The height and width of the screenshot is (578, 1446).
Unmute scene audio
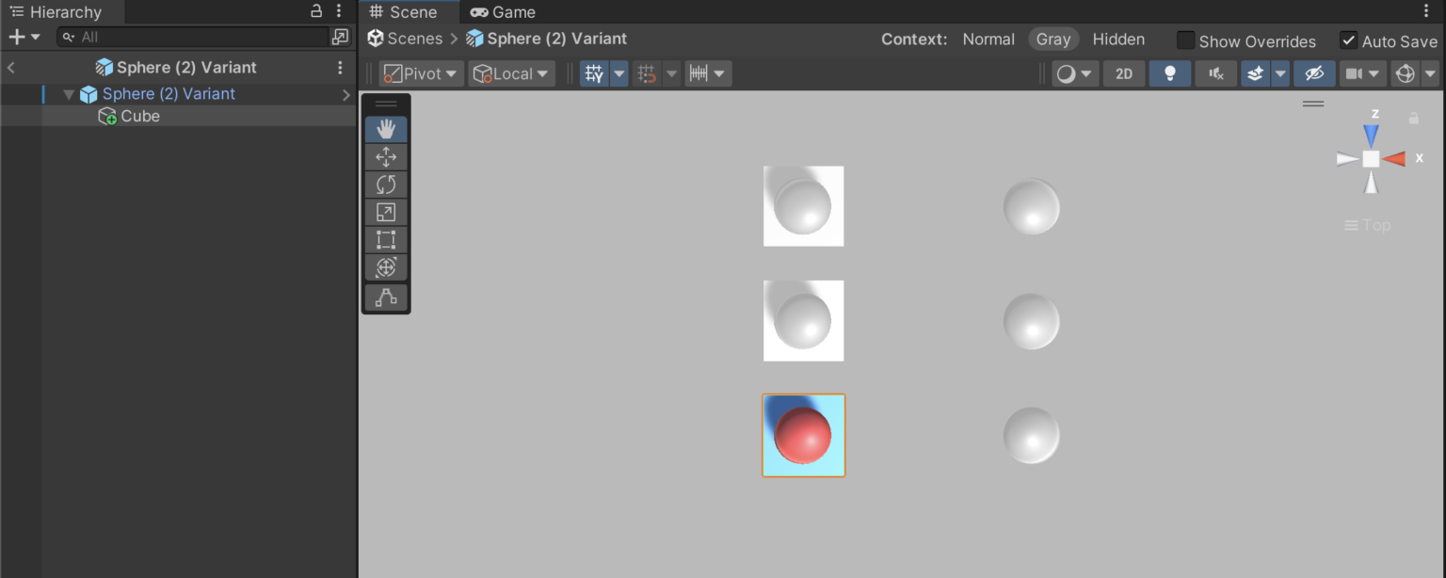tap(1215, 72)
